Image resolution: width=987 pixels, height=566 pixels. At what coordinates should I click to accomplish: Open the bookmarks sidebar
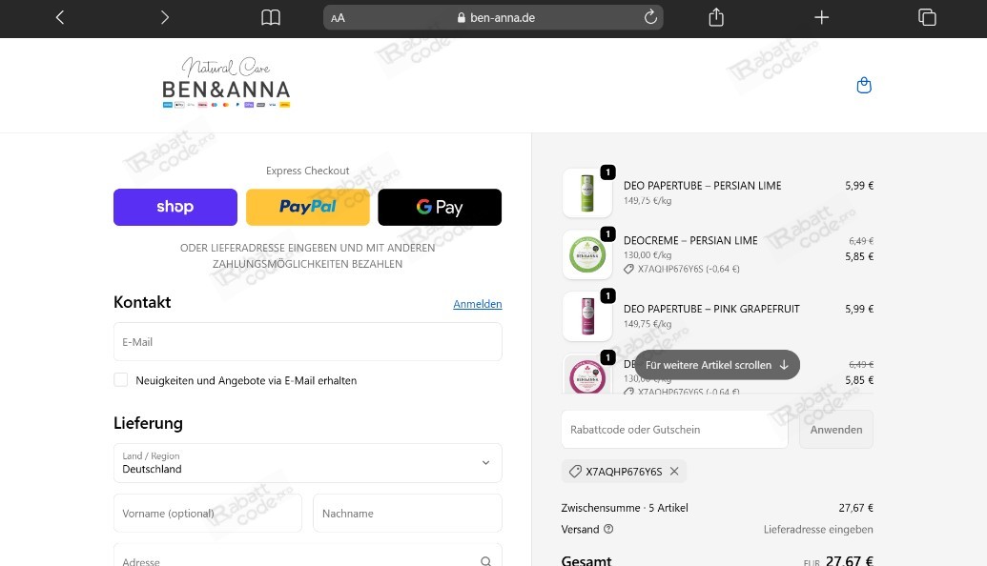point(270,17)
